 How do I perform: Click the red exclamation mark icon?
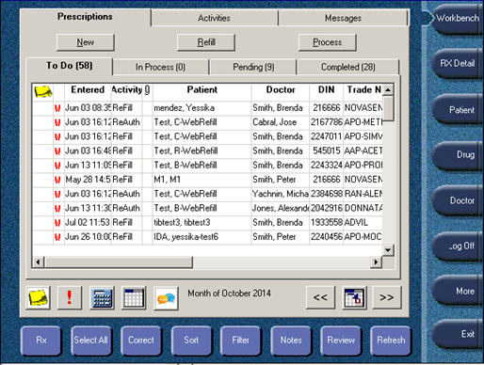click(70, 297)
